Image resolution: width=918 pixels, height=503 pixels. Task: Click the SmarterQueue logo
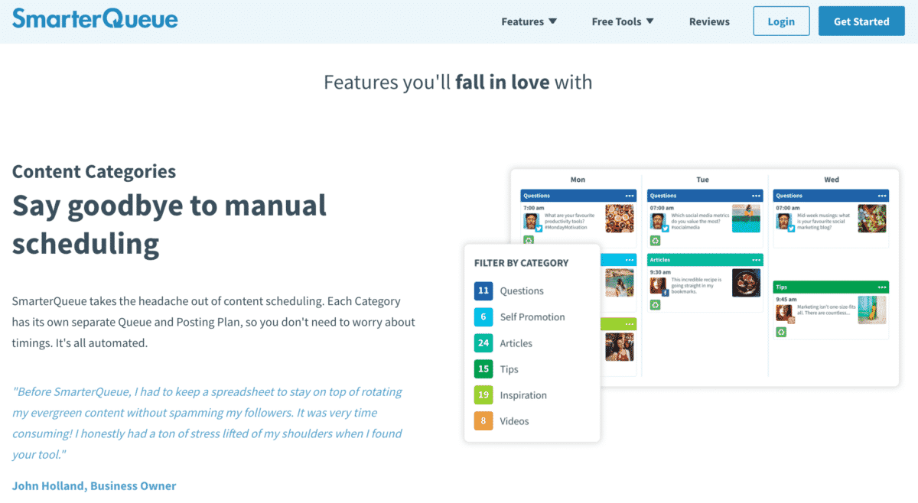coord(95,18)
